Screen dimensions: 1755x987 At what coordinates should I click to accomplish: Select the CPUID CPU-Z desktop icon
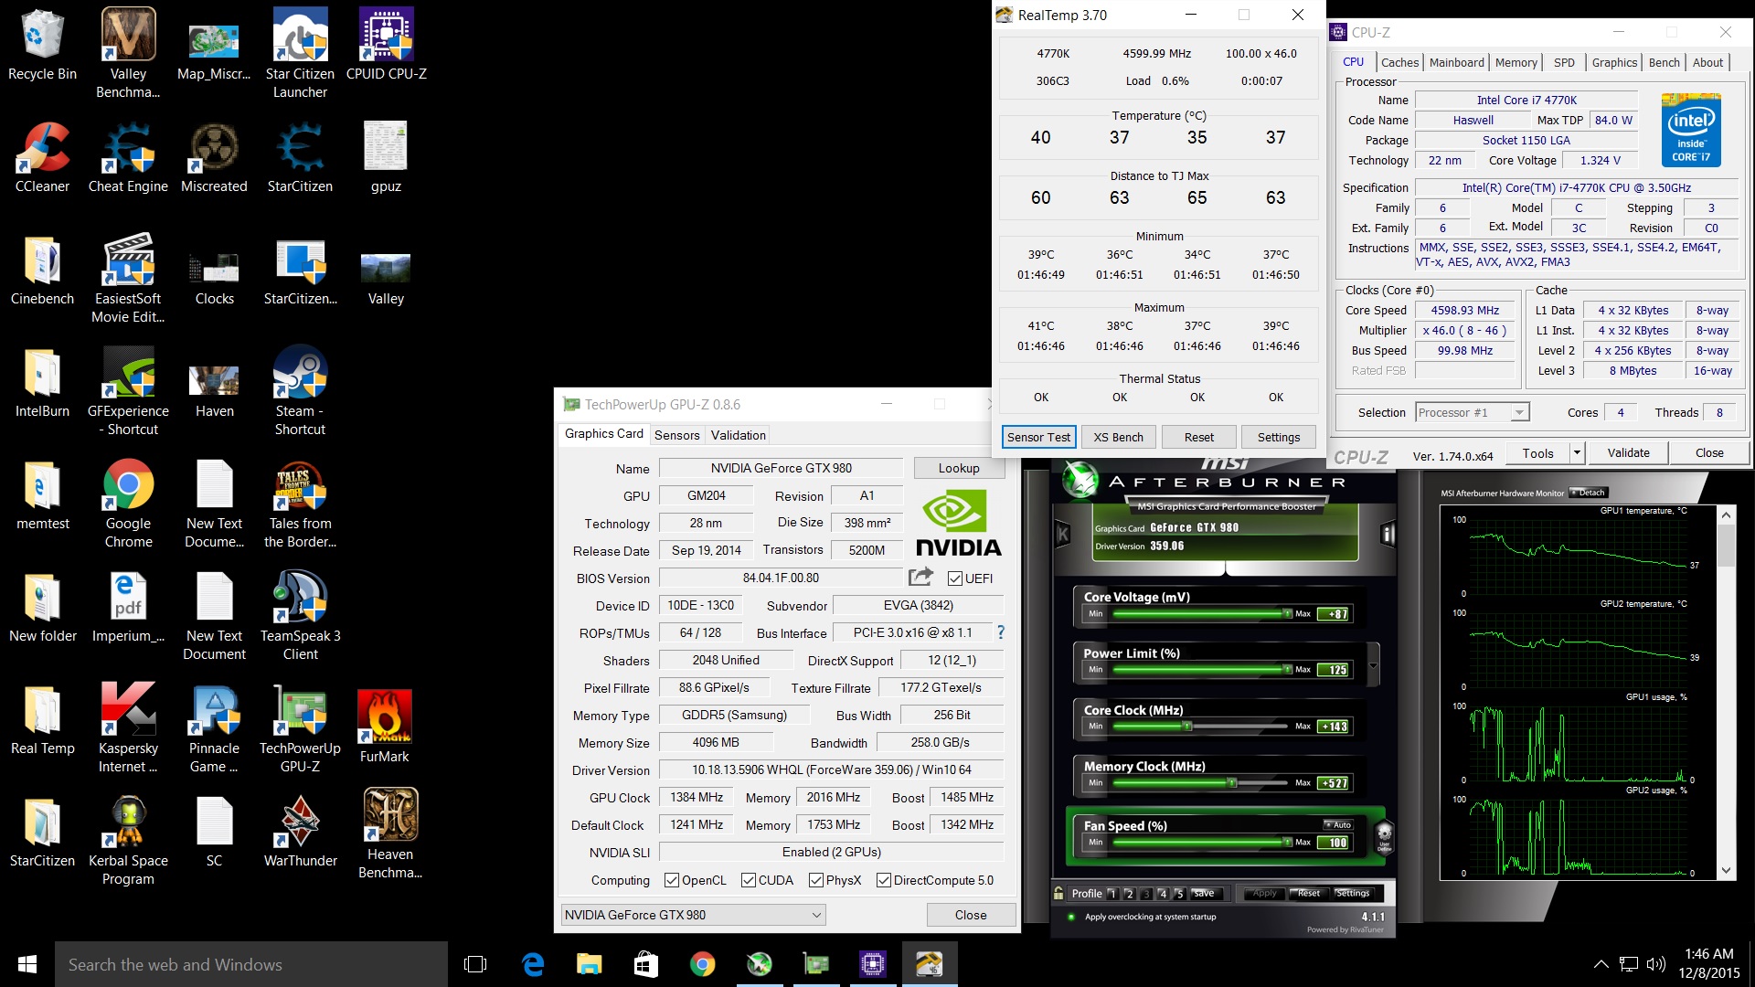click(x=386, y=45)
